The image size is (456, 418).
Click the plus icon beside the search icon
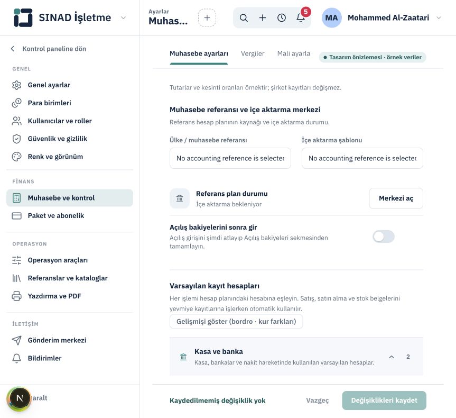tap(263, 18)
